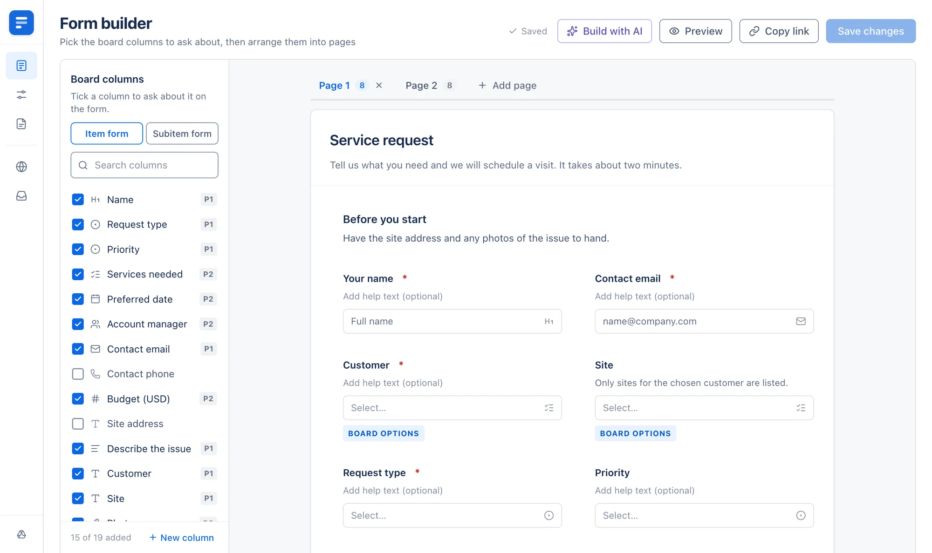Focus the Search columns field
This screenshot has width=932, height=553.
pos(144,165)
